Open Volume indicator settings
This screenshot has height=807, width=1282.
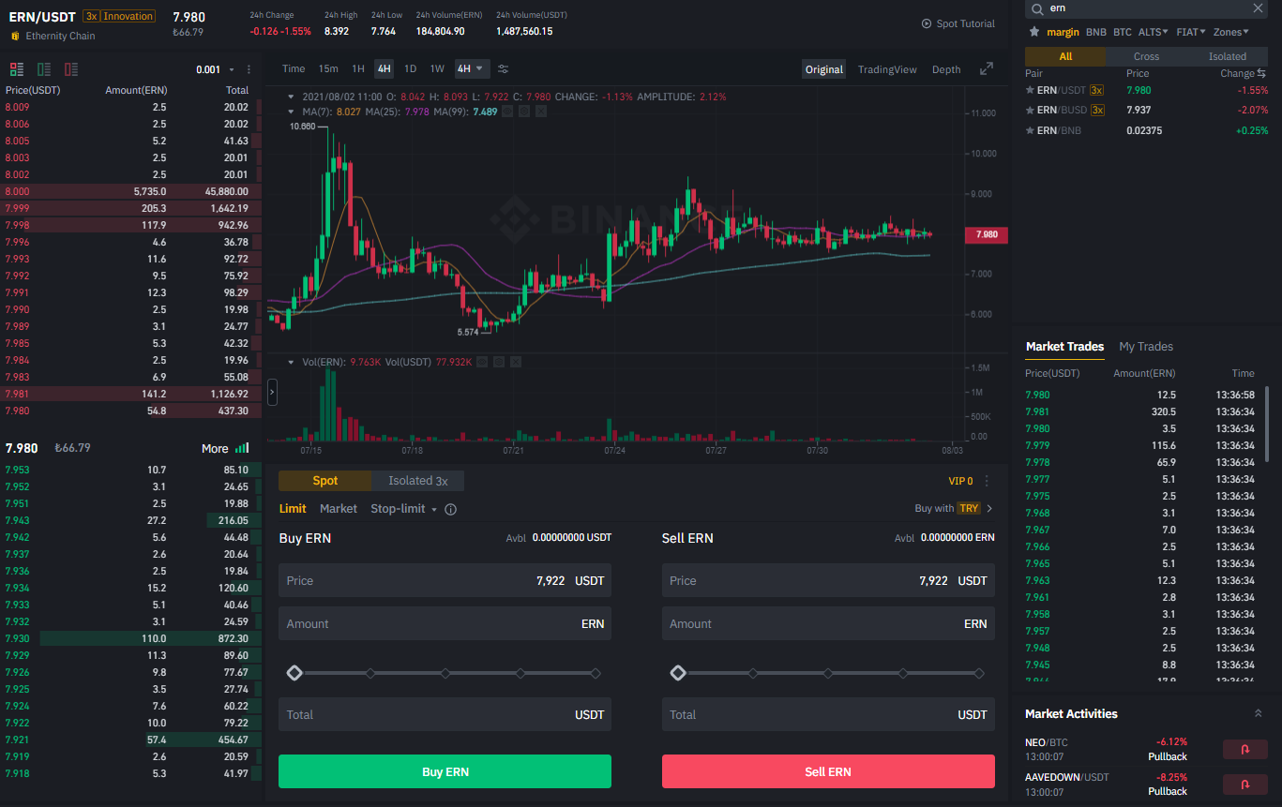[499, 361]
